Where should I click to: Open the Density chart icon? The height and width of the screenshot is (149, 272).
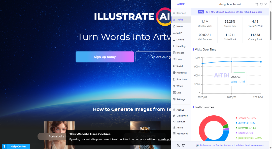[174, 40]
